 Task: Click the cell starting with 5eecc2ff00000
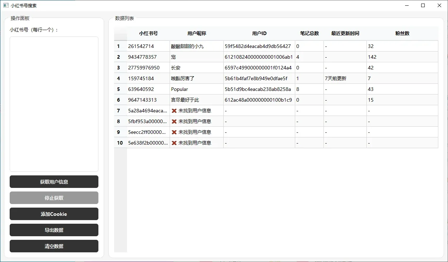(148, 132)
